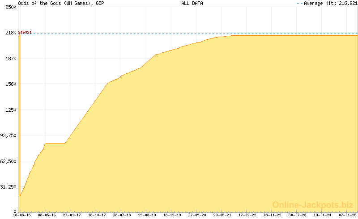The height and width of the screenshot is (219, 358).
Task: Select the 18-10-17 date label
Action: pos(97,215)
